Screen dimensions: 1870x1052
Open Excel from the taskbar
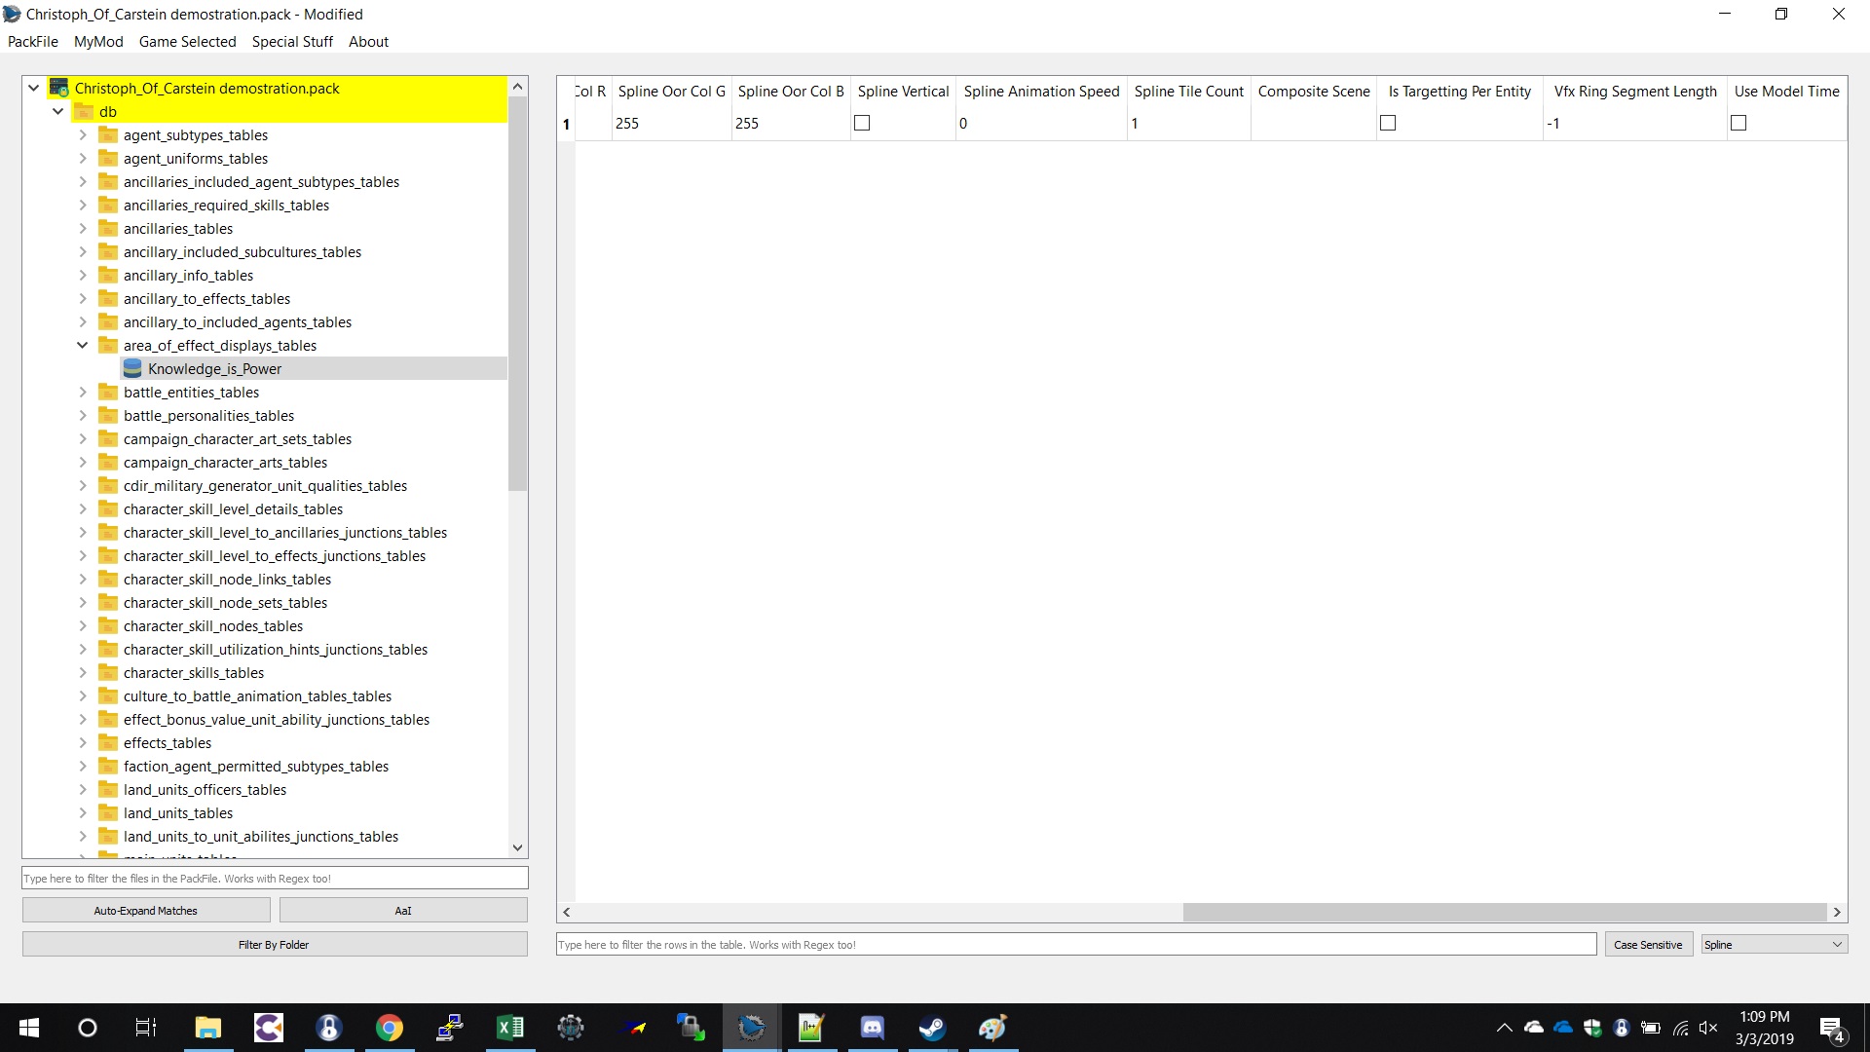509,1028
